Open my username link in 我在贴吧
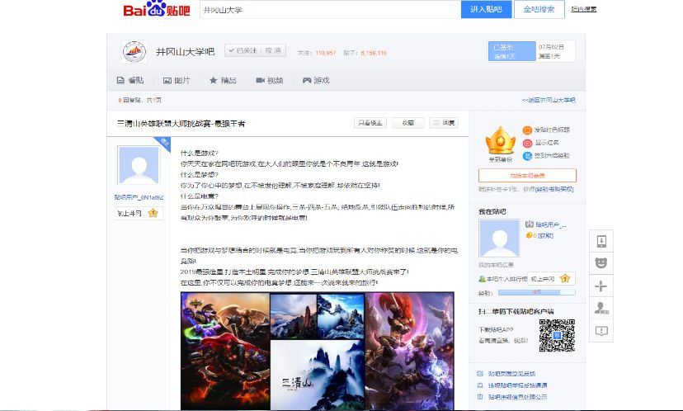683x411 pixels. [x=550, y=225]
